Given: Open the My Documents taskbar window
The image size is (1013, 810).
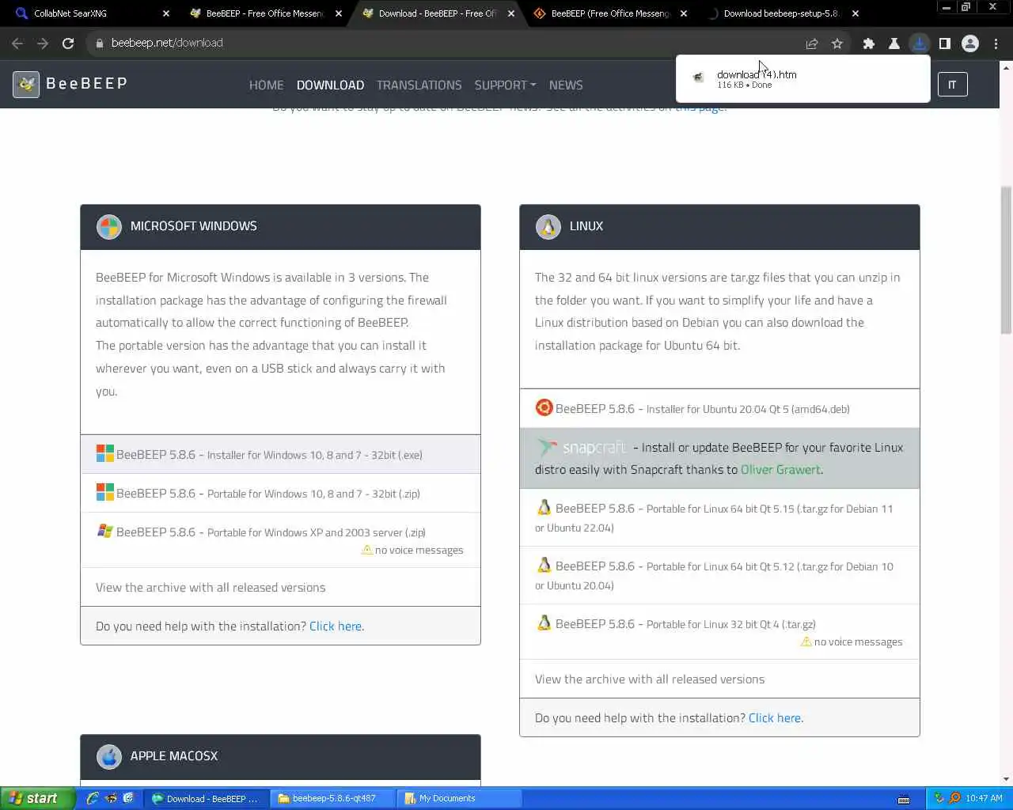Looking at the screenshot, I should click(x=459, y=798).
